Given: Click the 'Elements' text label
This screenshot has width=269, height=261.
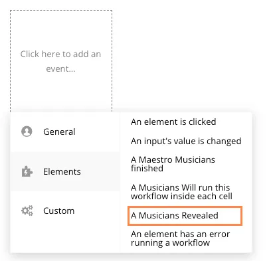Looking at the screenshot, I should click(62, 171).
